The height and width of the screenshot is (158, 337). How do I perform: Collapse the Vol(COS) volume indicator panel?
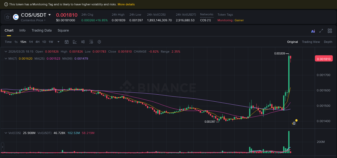pyautogui.click(x=6, y=133)
